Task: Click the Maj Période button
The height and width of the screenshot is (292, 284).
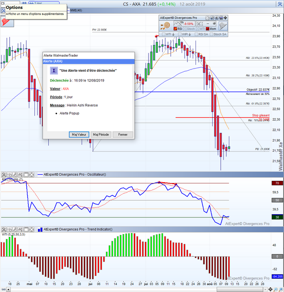Action: coord(101,135)
